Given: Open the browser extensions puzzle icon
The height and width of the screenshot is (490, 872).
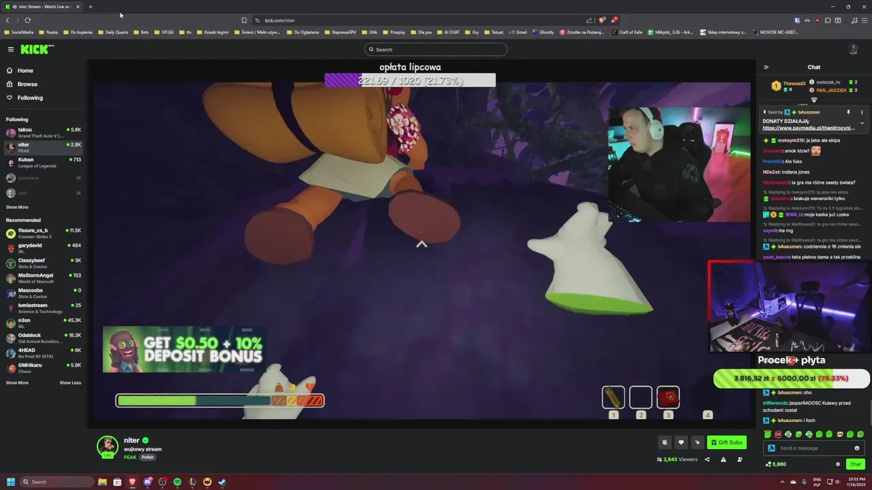Looking at the screenshot, I should pyautogui.click(x=828, y=20).
